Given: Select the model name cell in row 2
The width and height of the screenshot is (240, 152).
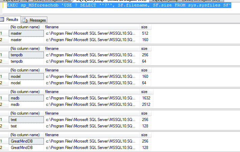Looking at the screenshot, I should (26, 83).
